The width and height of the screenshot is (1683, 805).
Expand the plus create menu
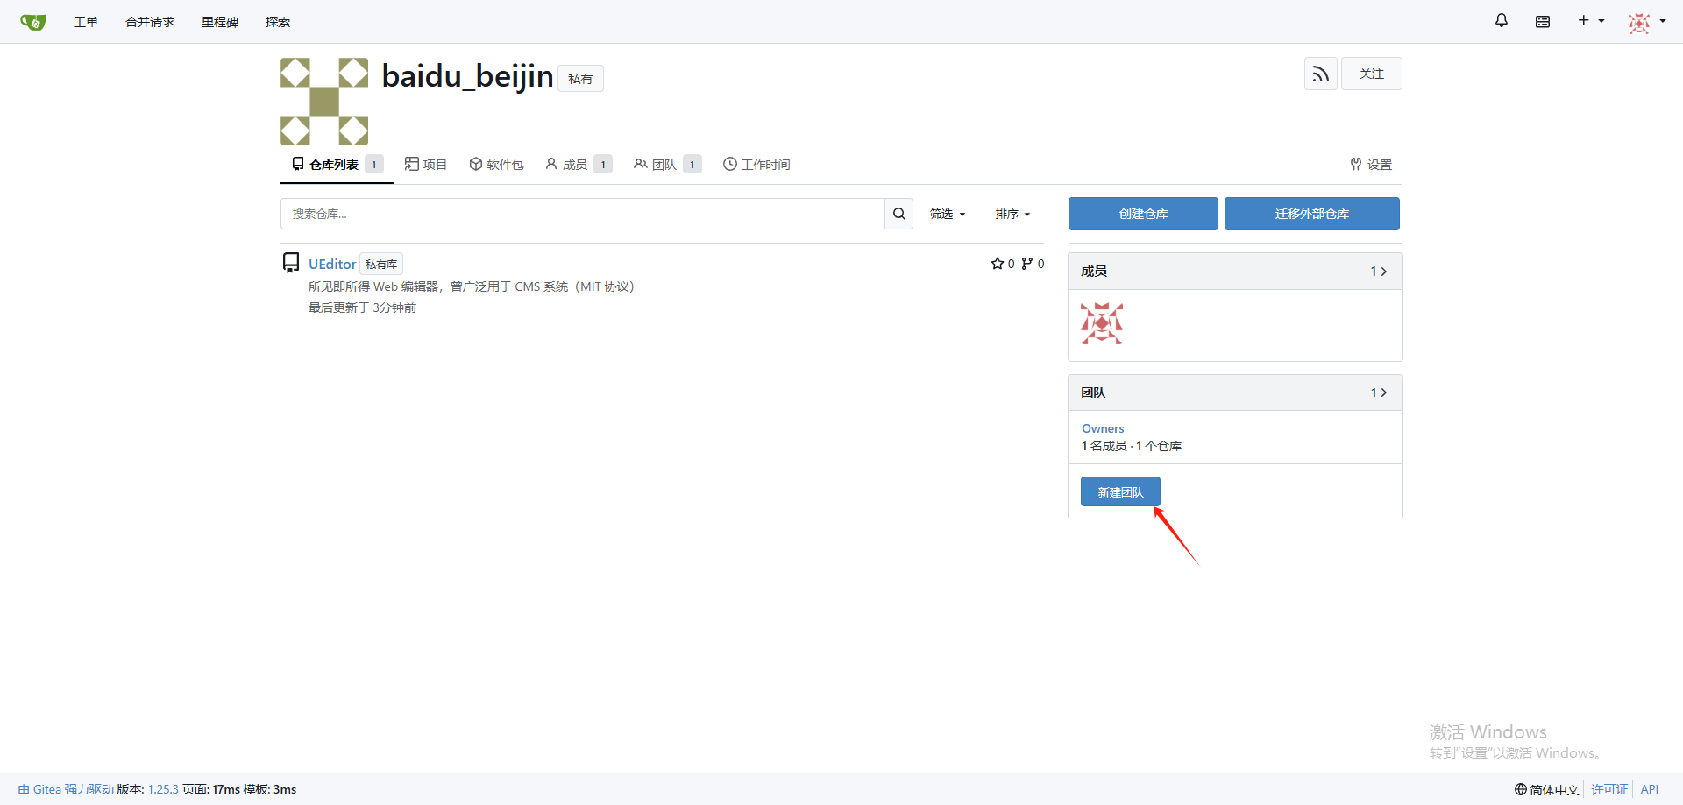[1591, 21]
